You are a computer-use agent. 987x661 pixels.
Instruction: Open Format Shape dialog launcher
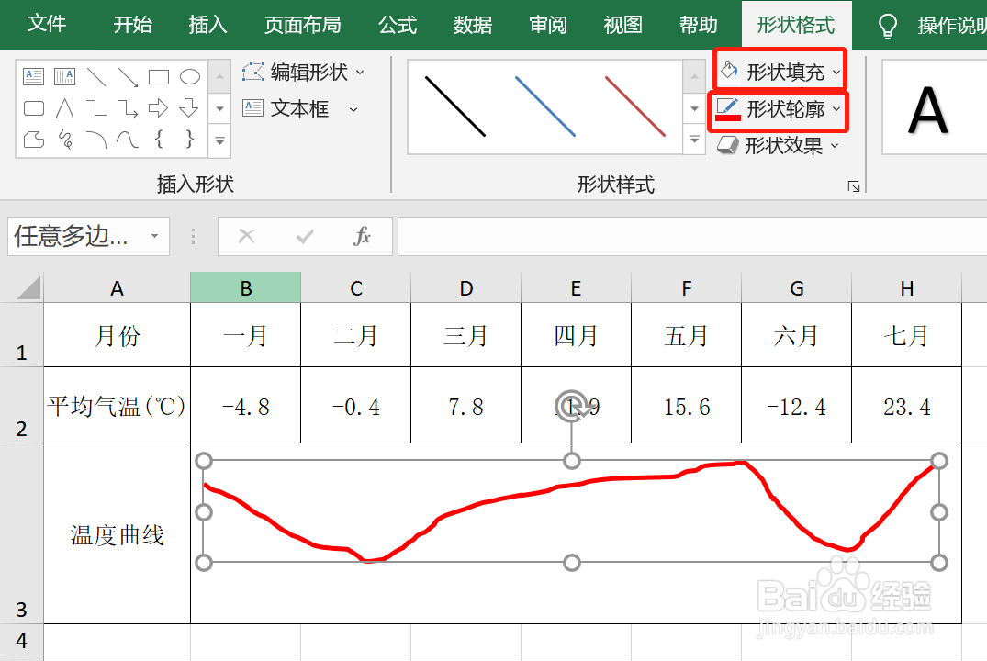(x=854, y=186)
